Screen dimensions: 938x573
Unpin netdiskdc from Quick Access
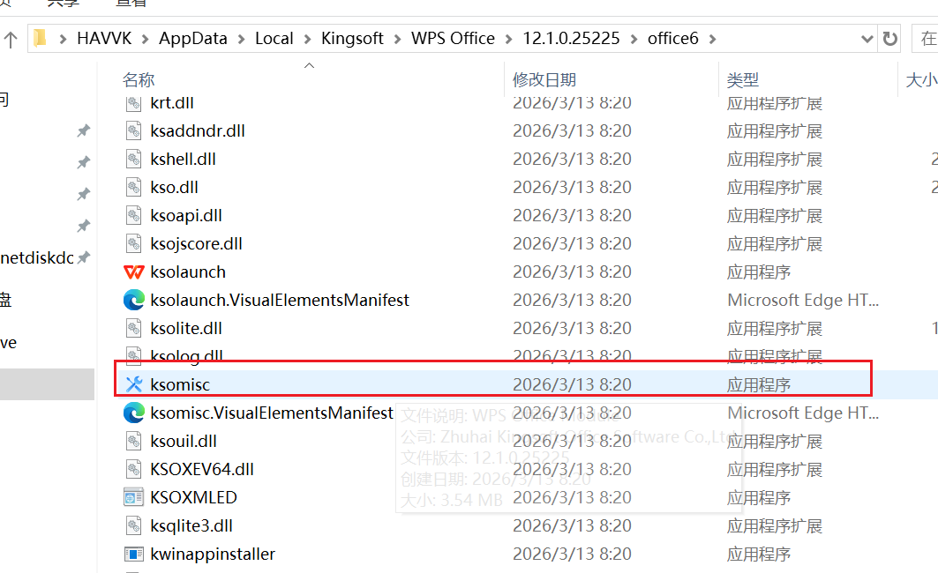tap(82, 258)
